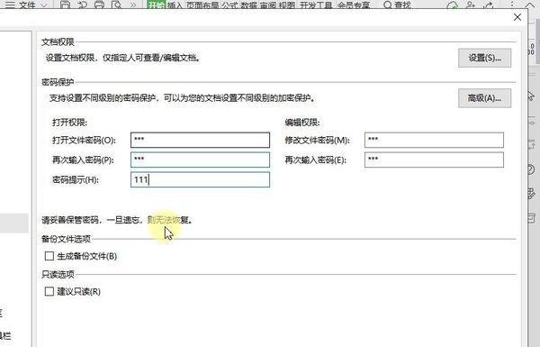Click the 编辑权限: label
Viewport: 540px width, 347px height.
302,123
